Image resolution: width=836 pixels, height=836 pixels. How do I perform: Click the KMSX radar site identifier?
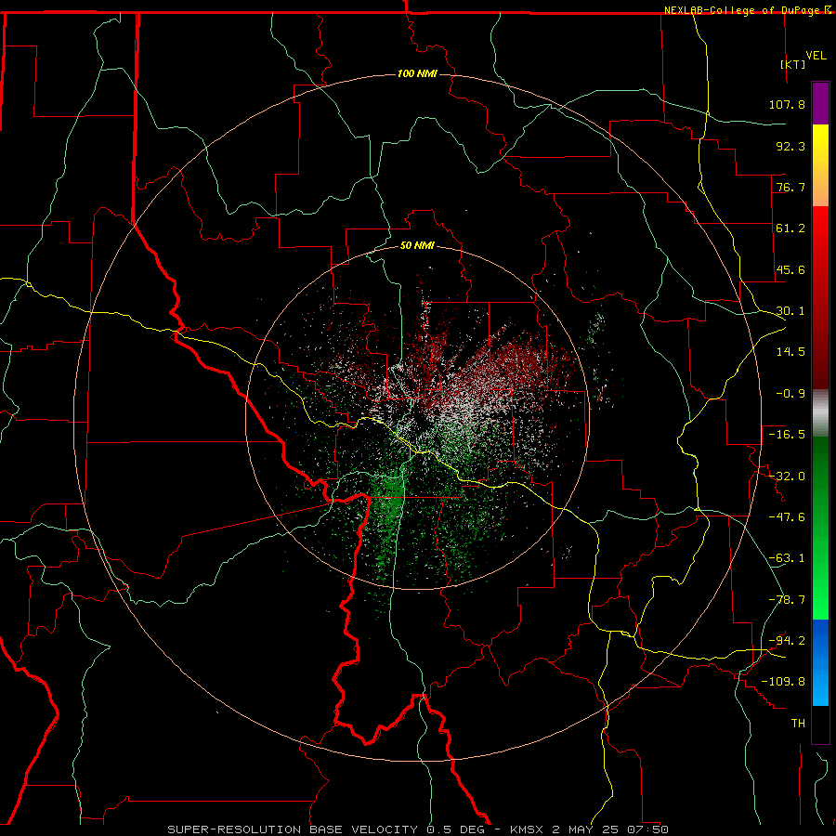click(529, 829)
